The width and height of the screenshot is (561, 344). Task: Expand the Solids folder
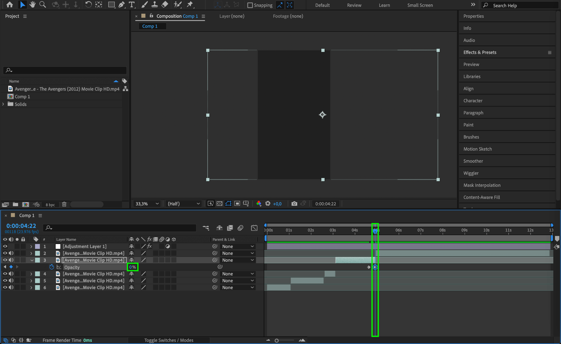pyautogui.click(x=3, y=104)
